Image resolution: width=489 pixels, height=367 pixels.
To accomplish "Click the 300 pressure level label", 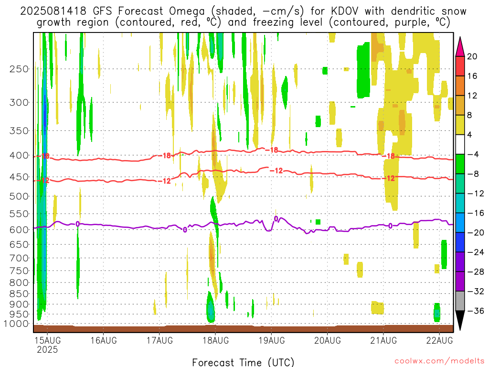I will click(x=19, y=102).
